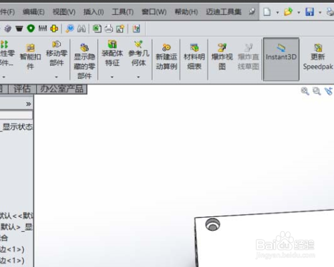Viewport: 334px width, 267px height.
Task: Click Update Speedpak (更新Speedpak) tool
Action: pos(318,57)
